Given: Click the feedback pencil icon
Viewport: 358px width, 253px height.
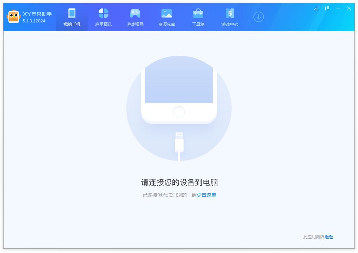Looking at the screenshot, I should click(316, 8).
